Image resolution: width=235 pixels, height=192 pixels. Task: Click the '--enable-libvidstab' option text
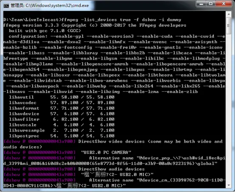(35, 80)
